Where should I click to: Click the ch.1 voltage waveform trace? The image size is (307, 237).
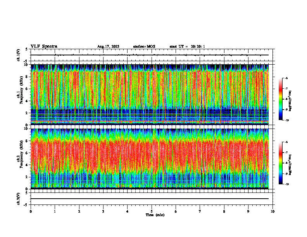[150, 55]
